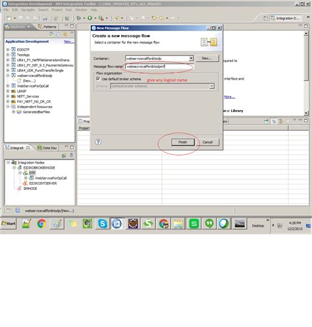The width and height of the screenshot is (312, 327).
Task: Click the New... link in Application Development
Action: coord(68,42)
